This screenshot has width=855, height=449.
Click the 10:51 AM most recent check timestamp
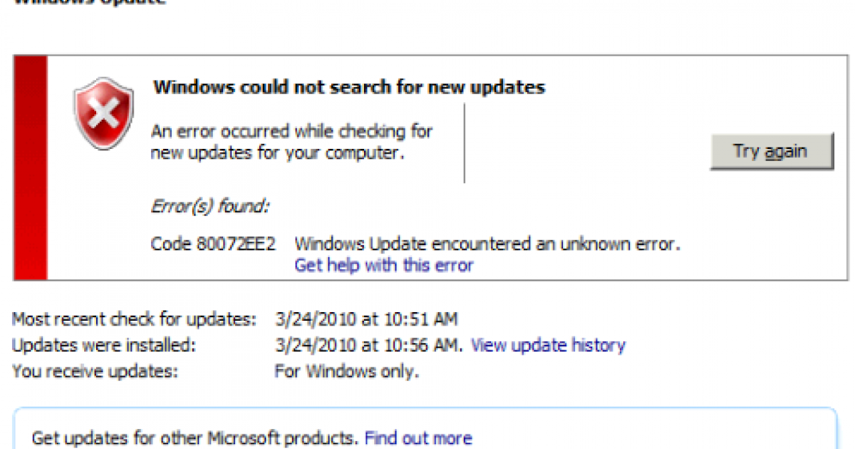(x=366, y=319)
